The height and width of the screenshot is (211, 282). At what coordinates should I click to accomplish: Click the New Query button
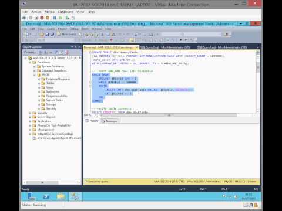point(66,34)
